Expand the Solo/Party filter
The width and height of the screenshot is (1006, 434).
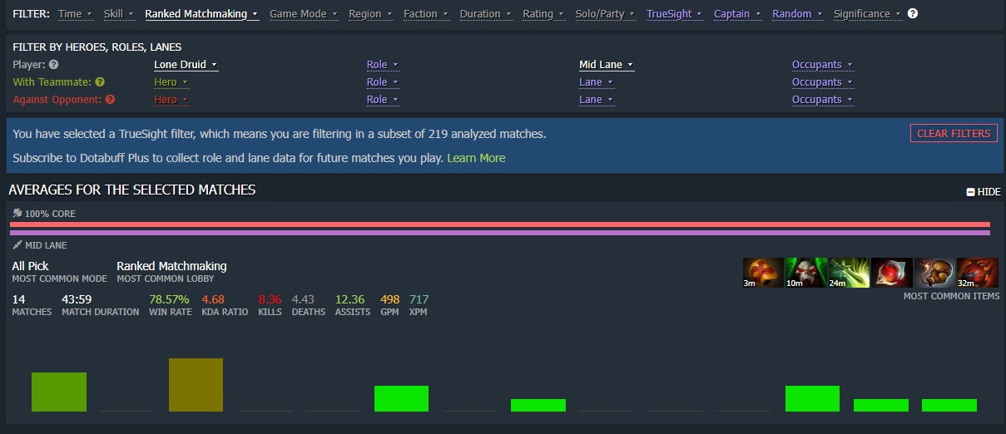click(x=606, y=14)
